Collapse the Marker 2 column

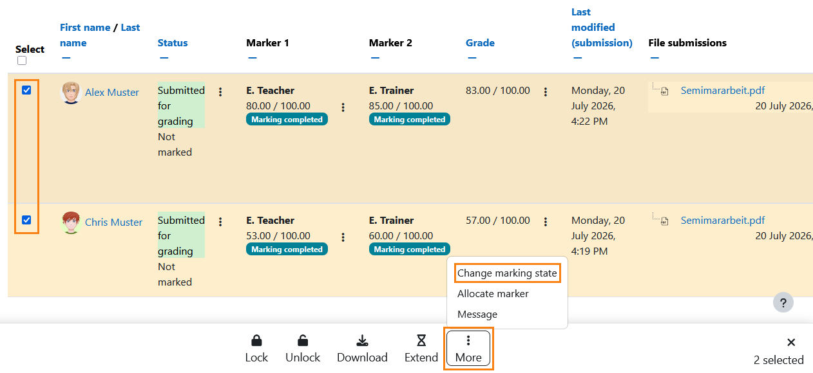(375, 58)
